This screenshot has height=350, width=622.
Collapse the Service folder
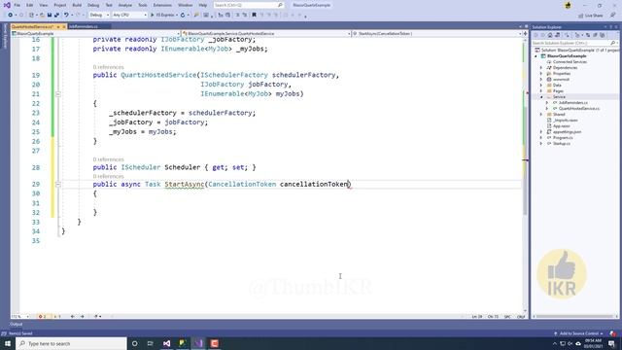tap(541, 97)
